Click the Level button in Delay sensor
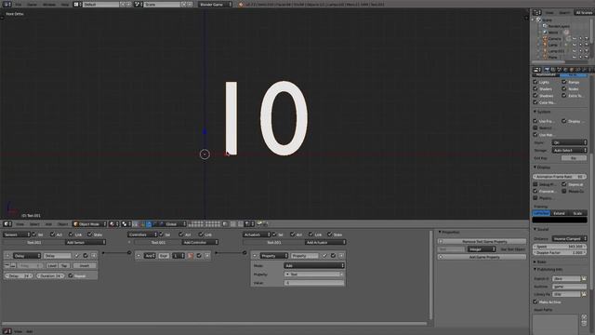Screen dimensions: 595x335 tap(52, 265)
